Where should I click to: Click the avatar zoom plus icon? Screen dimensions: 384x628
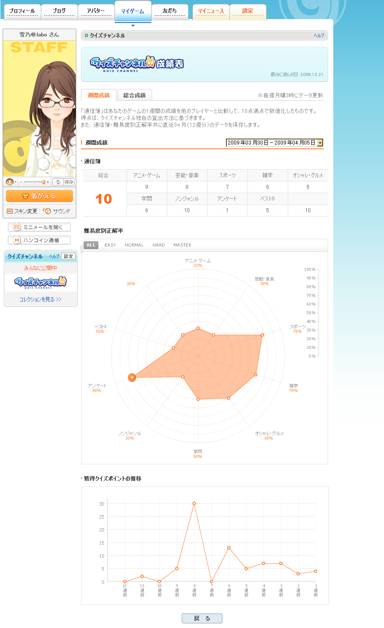coord(48,182)
